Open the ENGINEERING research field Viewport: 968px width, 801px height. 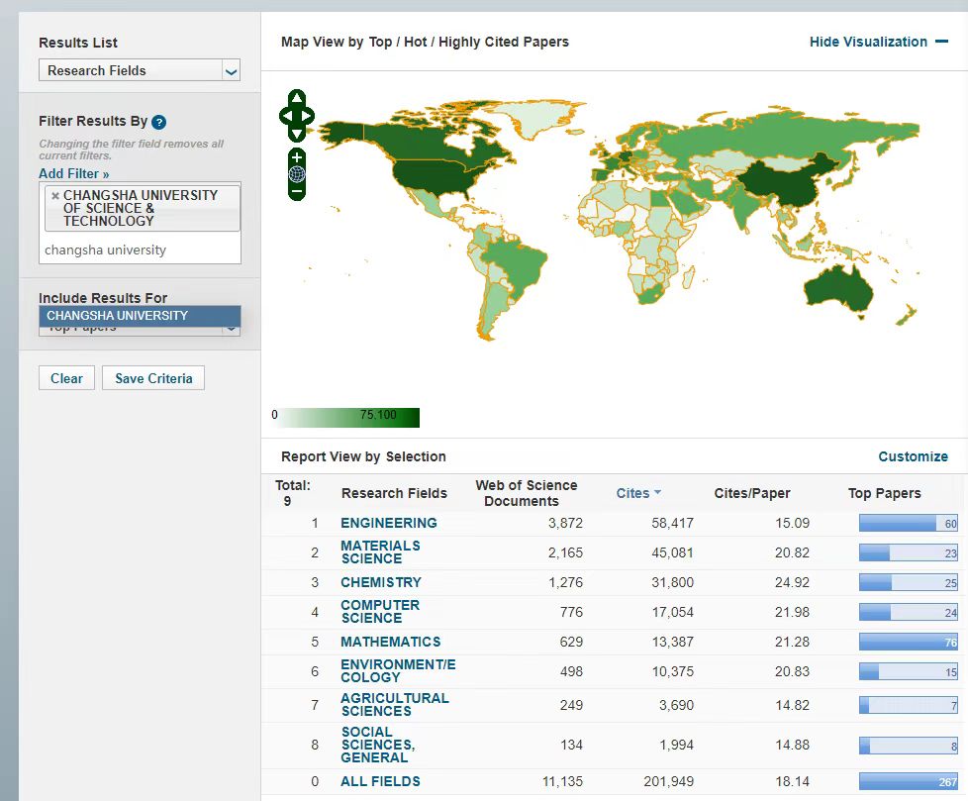388,523
